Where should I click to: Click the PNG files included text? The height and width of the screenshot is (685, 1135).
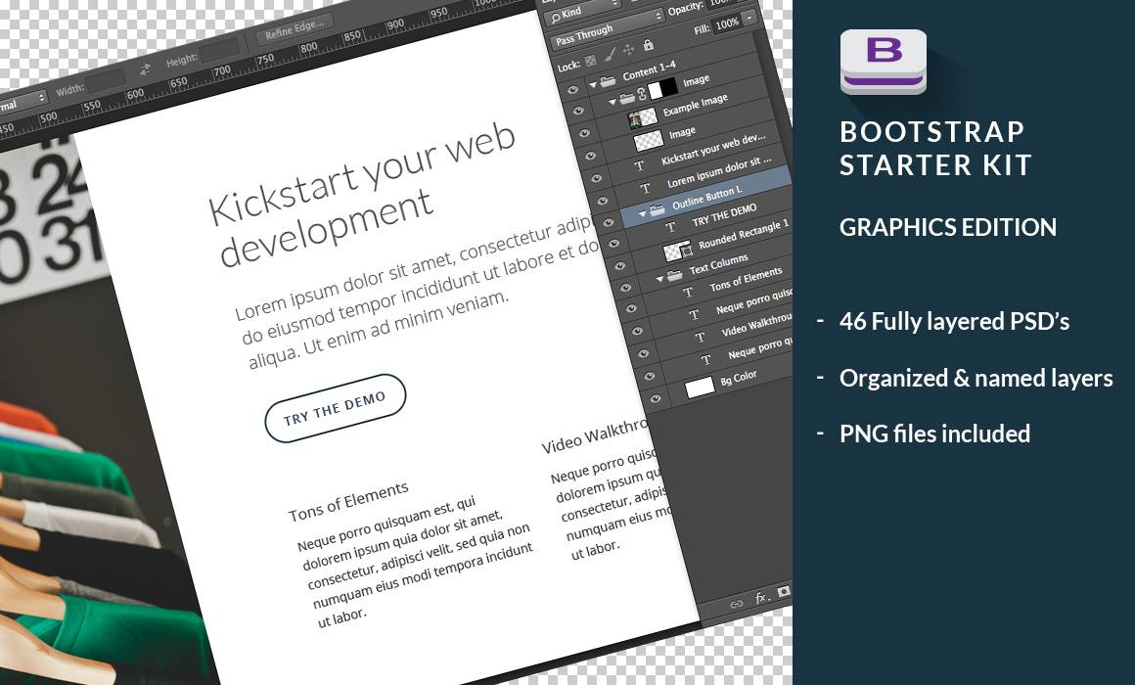click(935, 433)
